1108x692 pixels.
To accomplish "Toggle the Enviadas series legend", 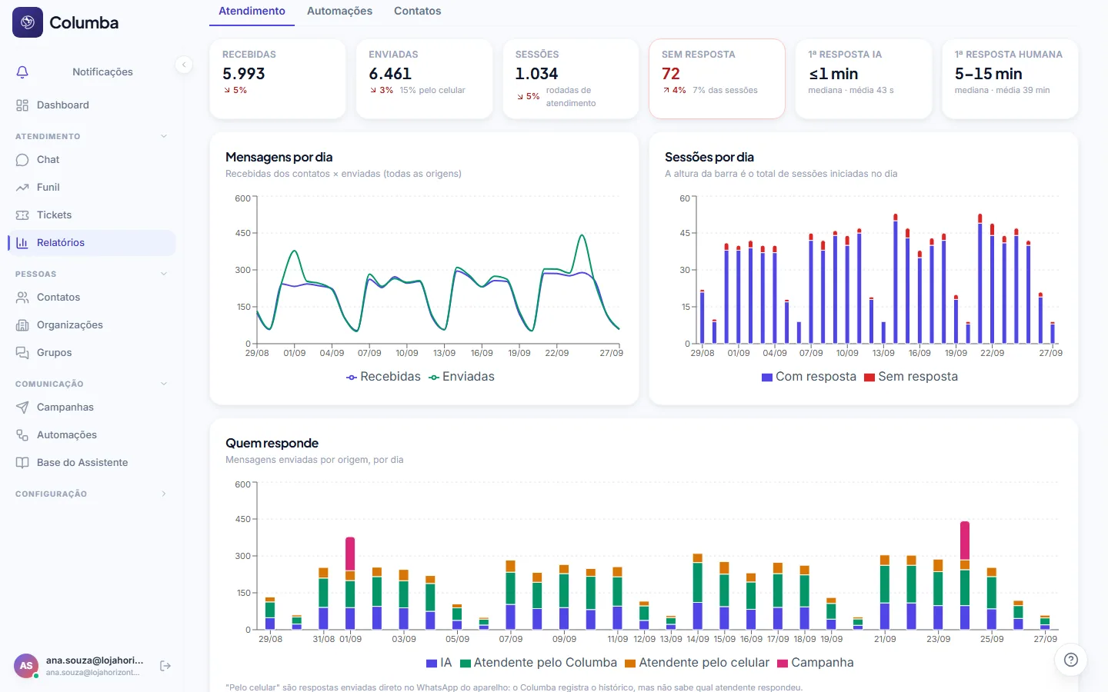I will pos(462,377).
